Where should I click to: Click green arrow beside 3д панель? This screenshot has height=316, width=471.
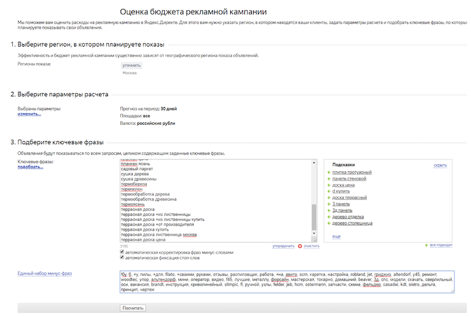[329, 210]
